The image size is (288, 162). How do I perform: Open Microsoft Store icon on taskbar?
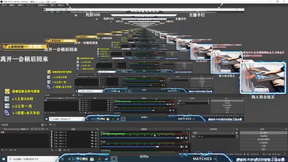92,159
